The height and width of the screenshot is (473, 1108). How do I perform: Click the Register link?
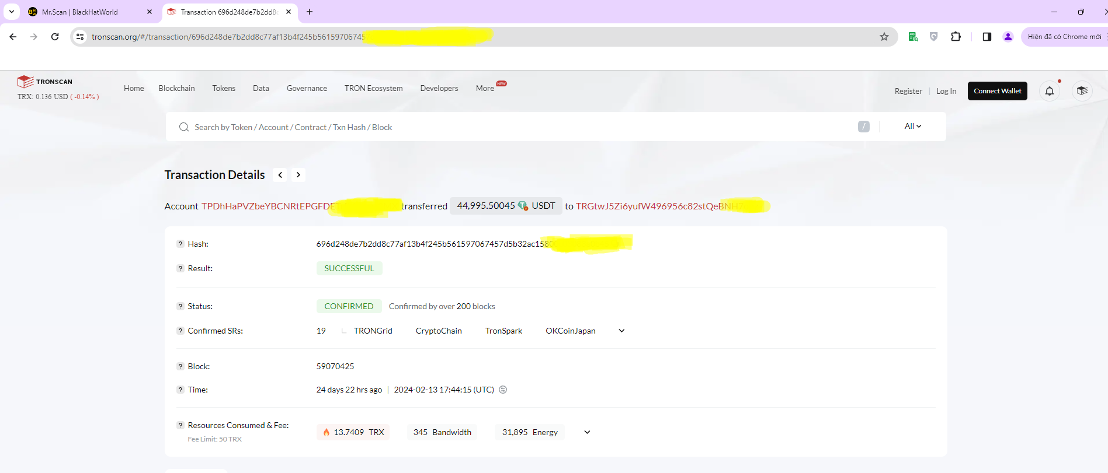click(x=908, y=91)
